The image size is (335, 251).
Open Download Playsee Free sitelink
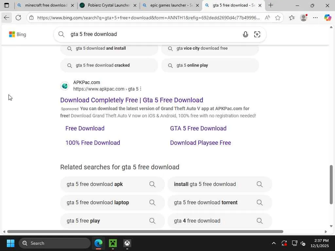[x=201, y=142]
